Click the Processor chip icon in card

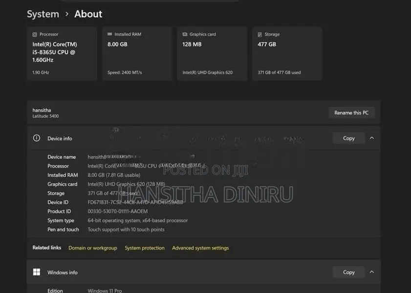(x=35, y=35)
